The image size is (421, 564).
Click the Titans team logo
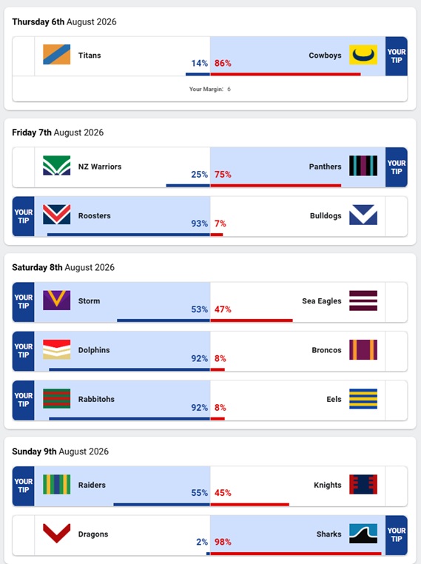(56, 55)
